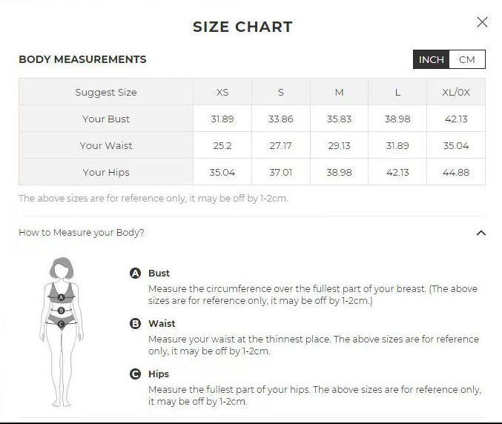This screenshot has width=502, height=424.
Task: Click the Suggest Size header cell
Action: point(106,93)
